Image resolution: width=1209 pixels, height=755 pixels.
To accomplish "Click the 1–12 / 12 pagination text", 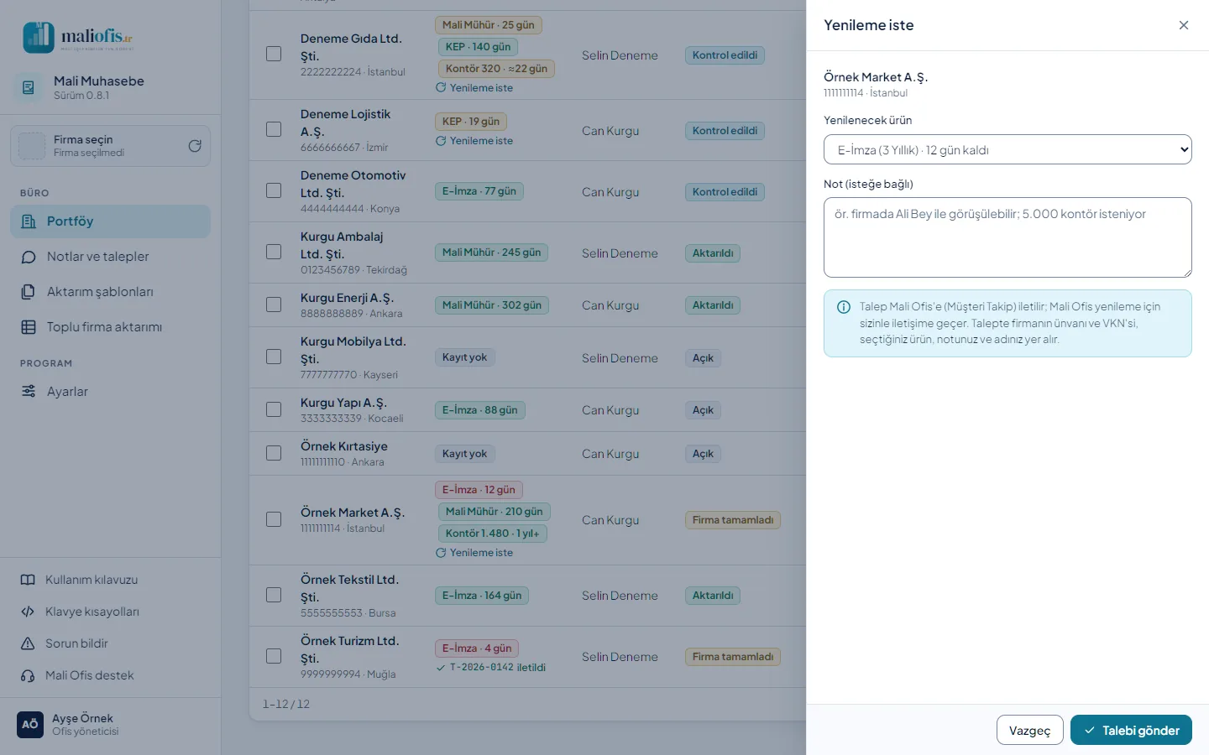I will tap(286, 705).
